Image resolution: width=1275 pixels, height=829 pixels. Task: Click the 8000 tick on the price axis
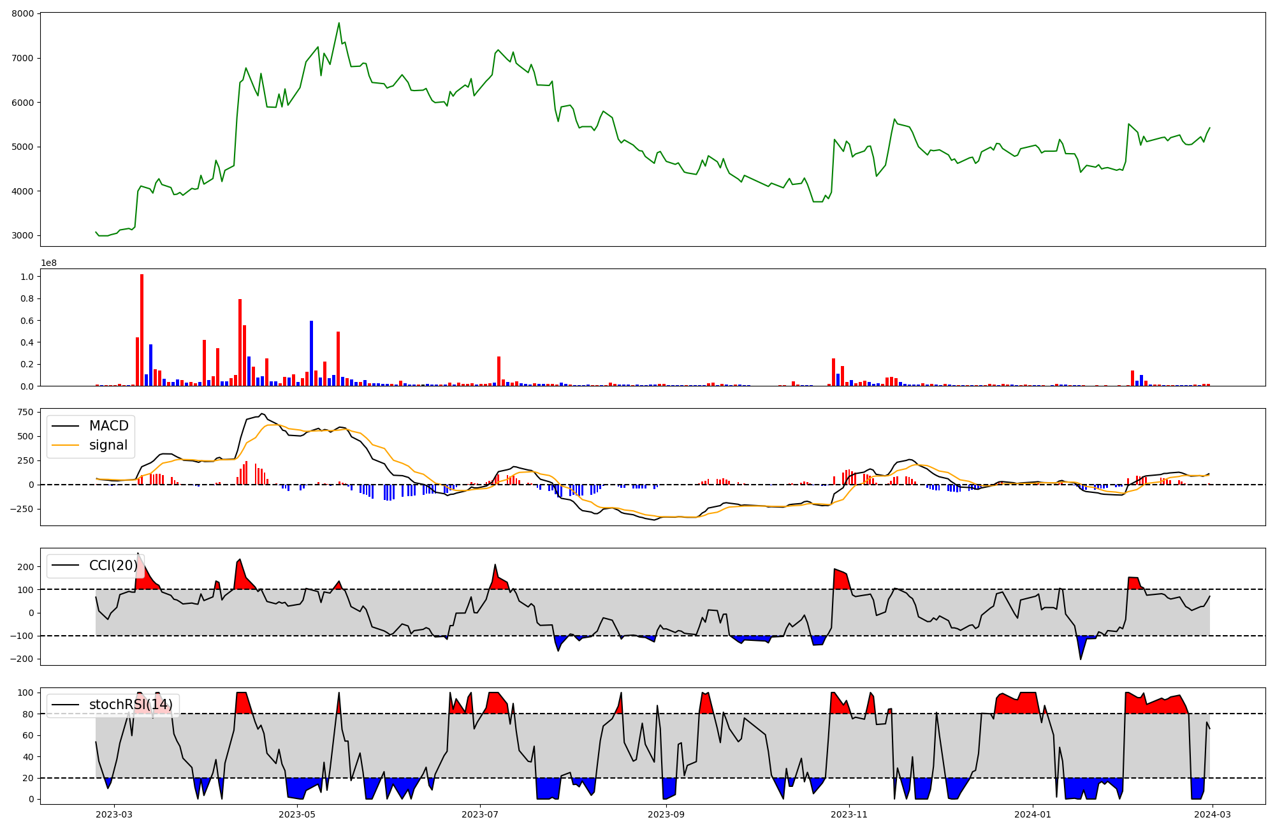pos(24,14)
